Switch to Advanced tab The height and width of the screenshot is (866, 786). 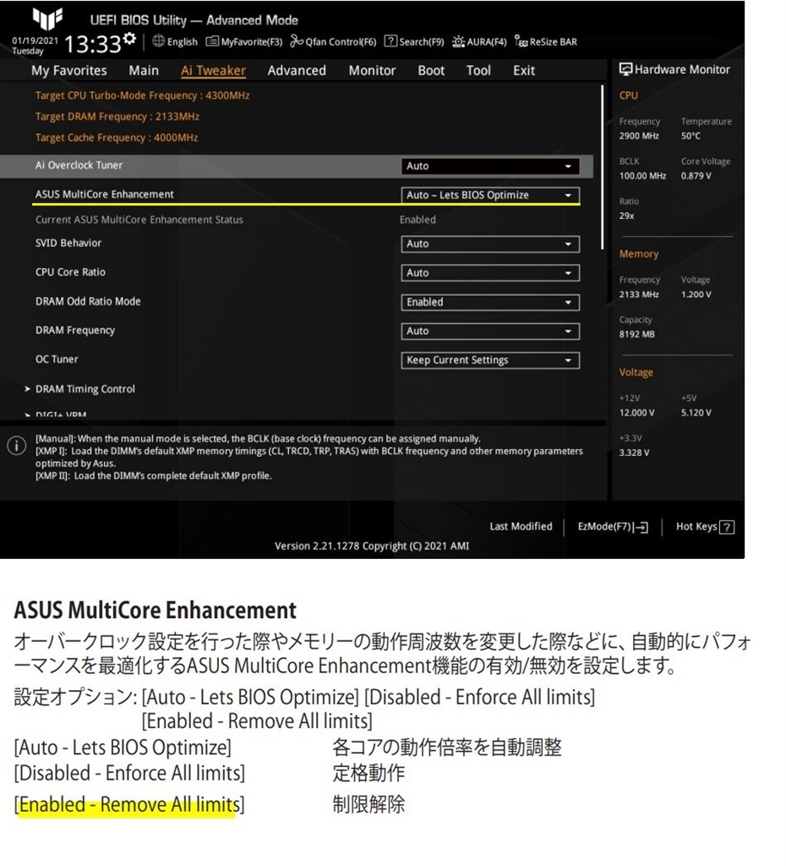click(297, 71)
